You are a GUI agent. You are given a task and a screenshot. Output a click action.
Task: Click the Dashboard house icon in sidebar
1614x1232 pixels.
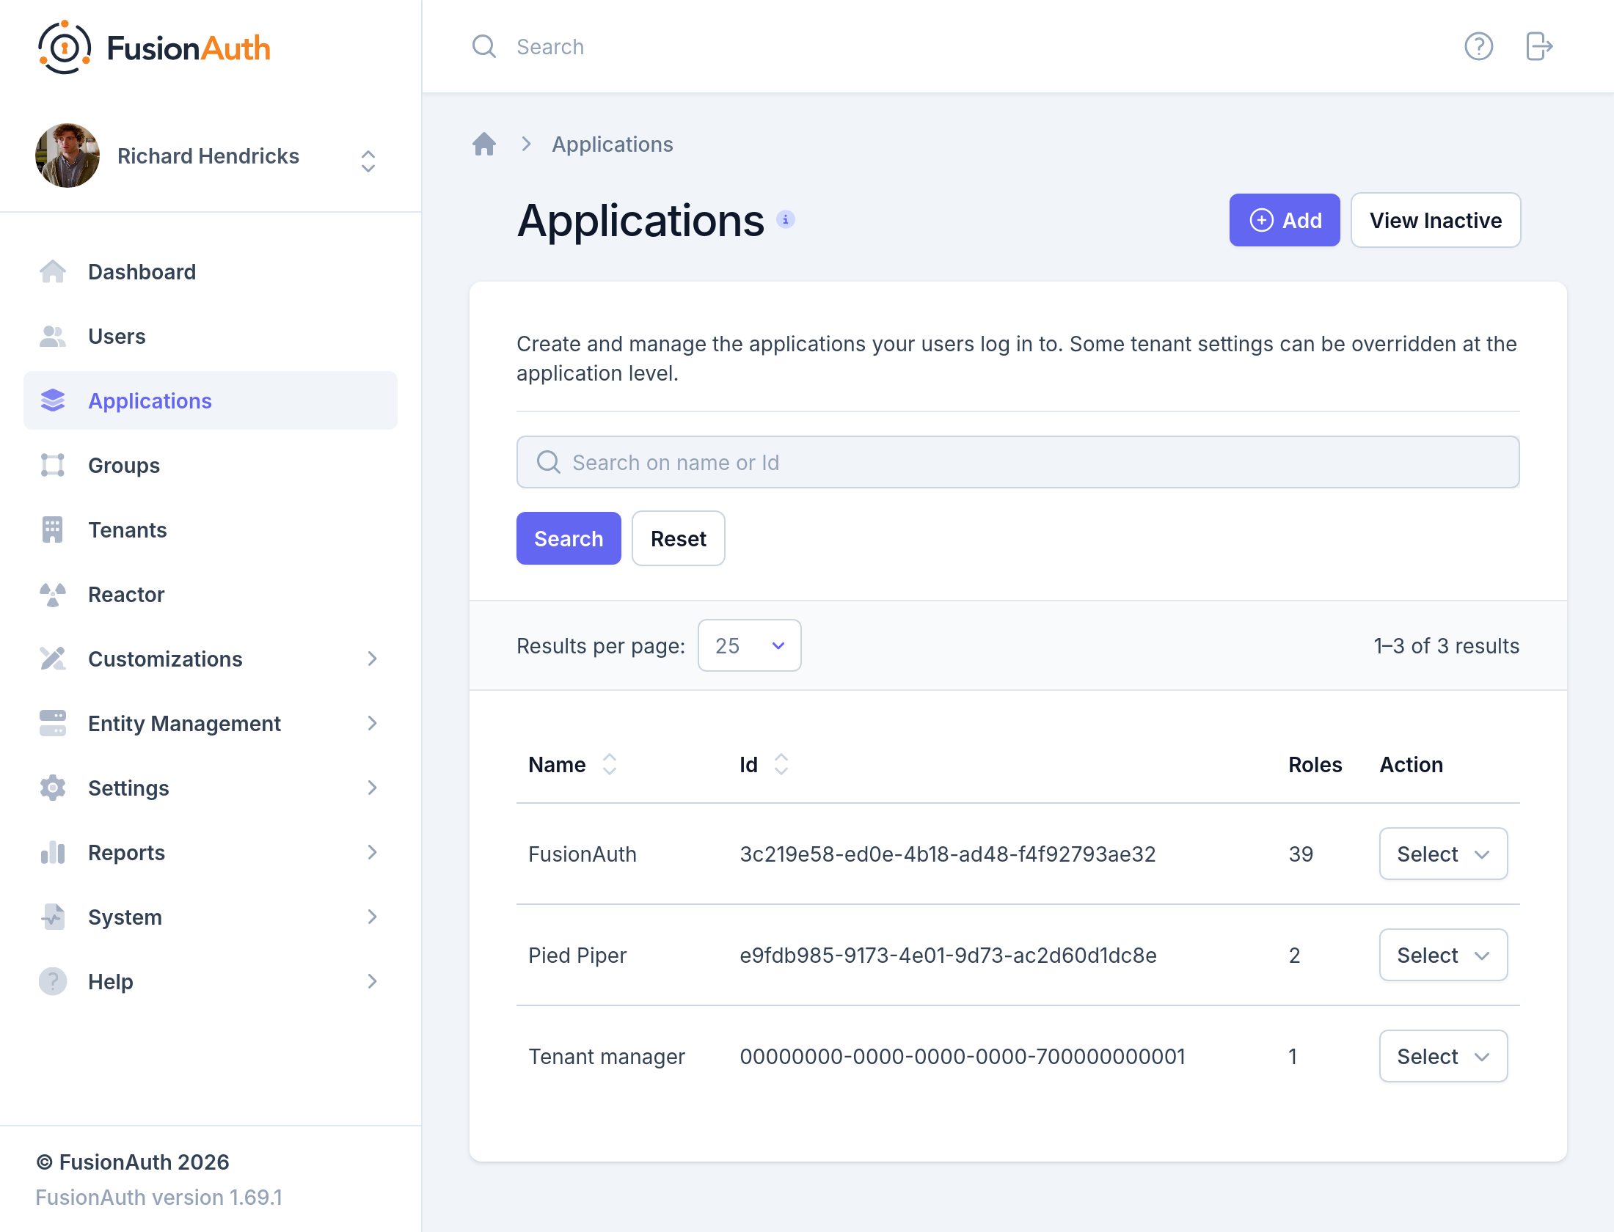[x=53, y=271]
